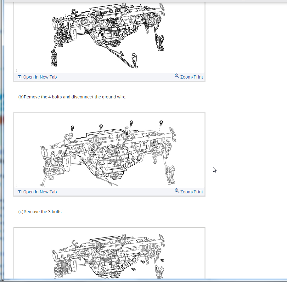Click the wire harness clamp illustration at top
The width and height of the screenshot is (287, 282).
[x=109, y=38]
